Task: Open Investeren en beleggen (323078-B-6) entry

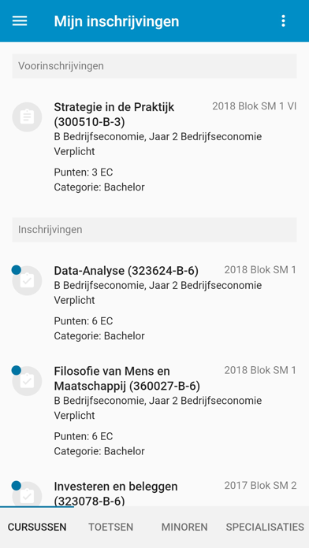Action: coord(154,493)
